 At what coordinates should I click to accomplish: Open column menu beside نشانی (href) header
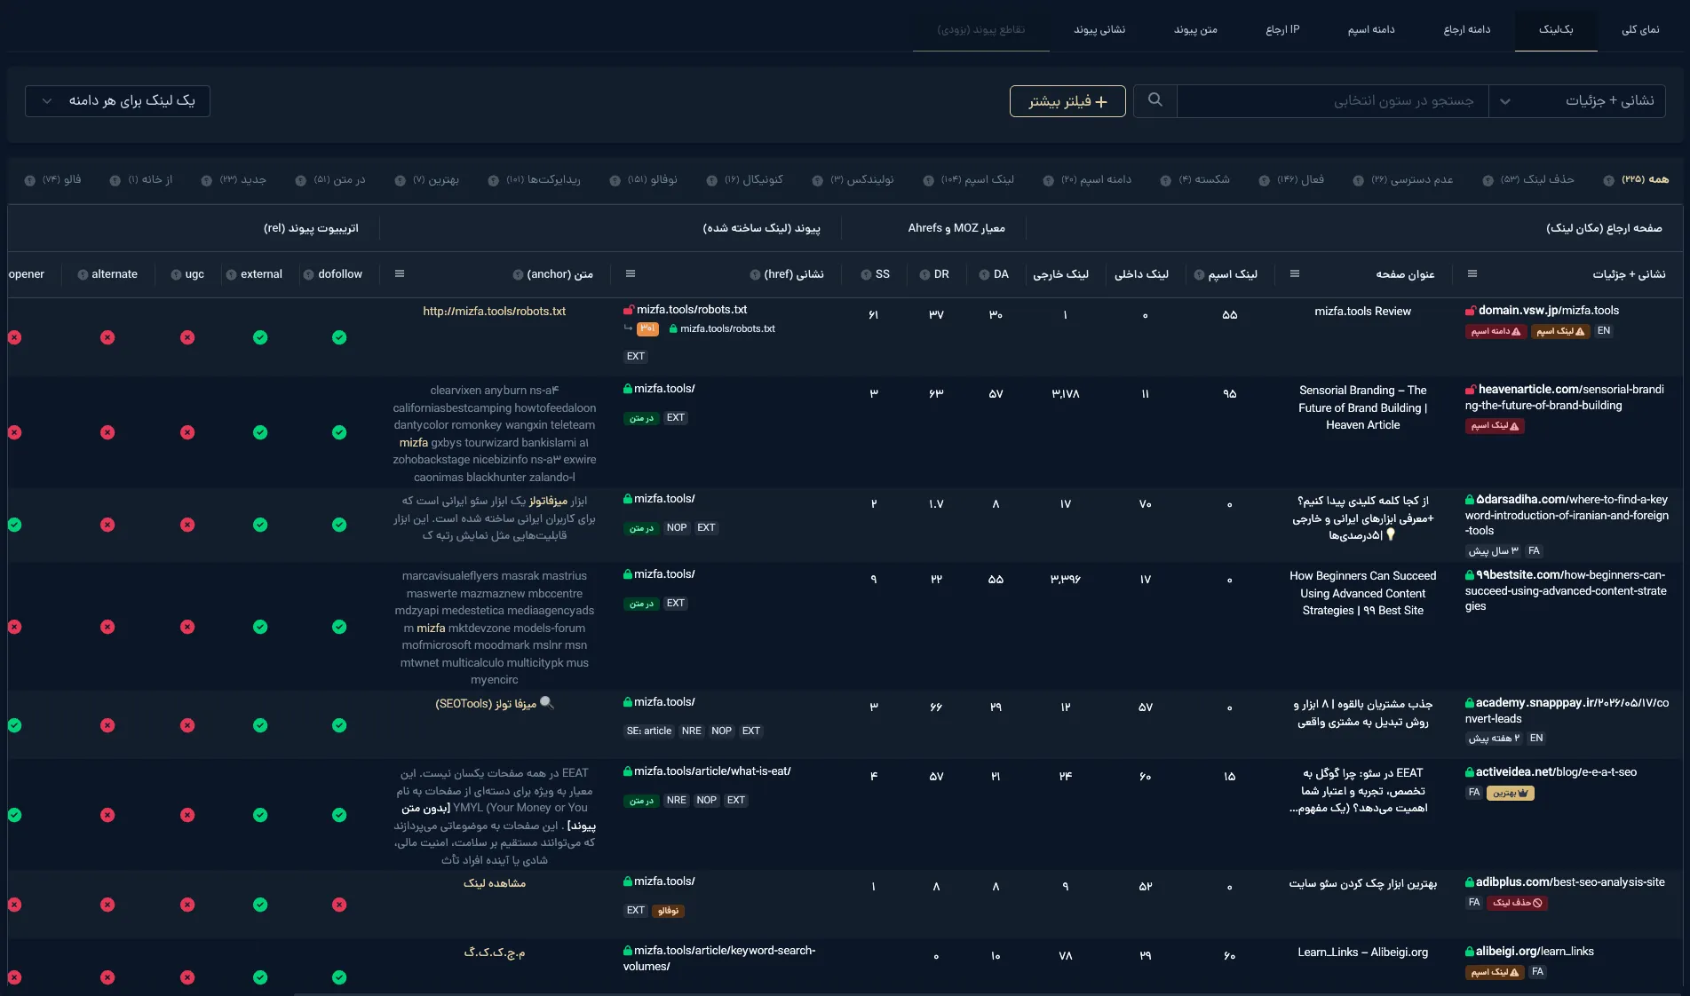[631, 274]
